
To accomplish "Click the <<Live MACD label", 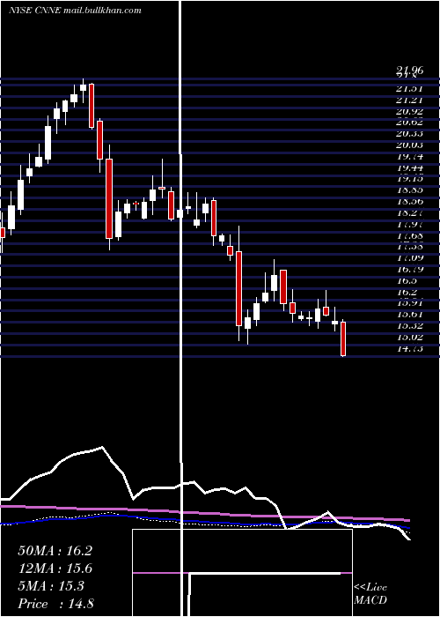I will pos(370,593).
